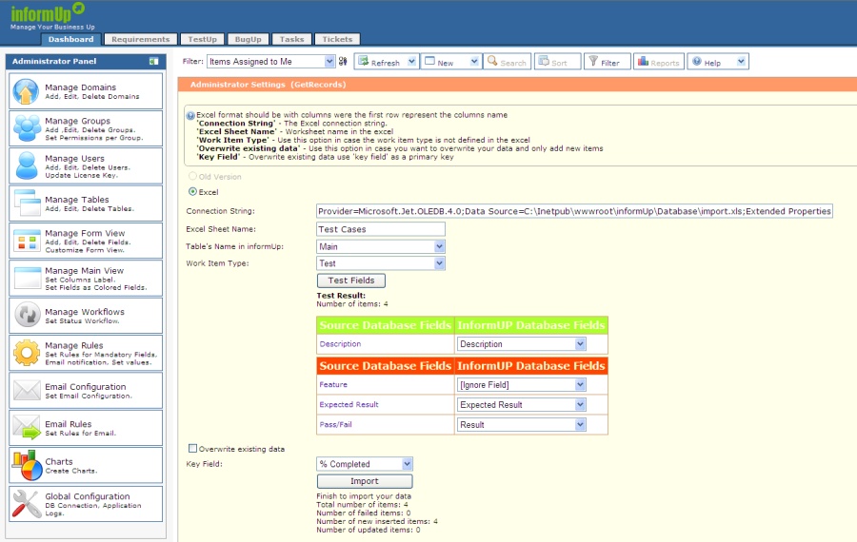Switch to the Tasks tab
The width and height of the screenshot is (857, 542).
[x=292, y=39]
